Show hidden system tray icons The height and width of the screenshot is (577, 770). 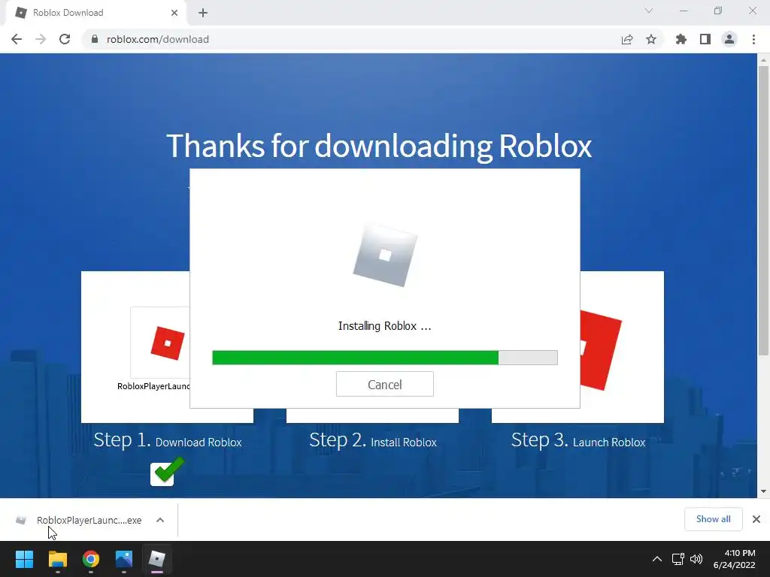657,559
